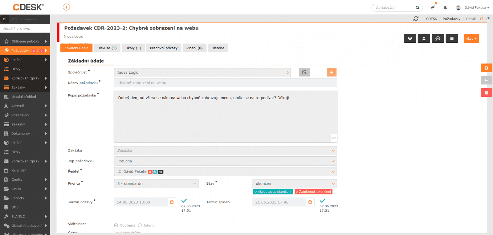493x235 pixels.
Task: Click the orange plus circle icon in header
Action: coord(66,7)
